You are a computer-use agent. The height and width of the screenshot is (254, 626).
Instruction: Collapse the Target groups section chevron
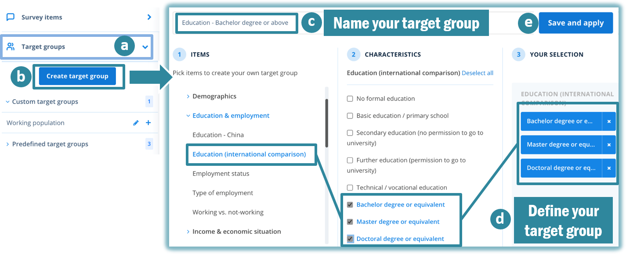145,47
